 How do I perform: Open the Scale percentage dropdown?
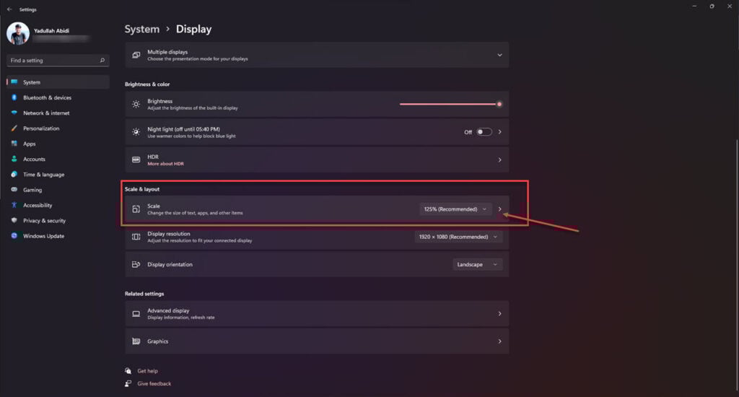point(455,209)
